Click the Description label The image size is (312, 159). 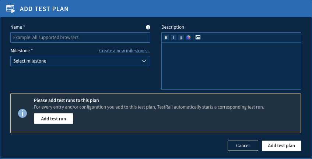tap(173, 27)
